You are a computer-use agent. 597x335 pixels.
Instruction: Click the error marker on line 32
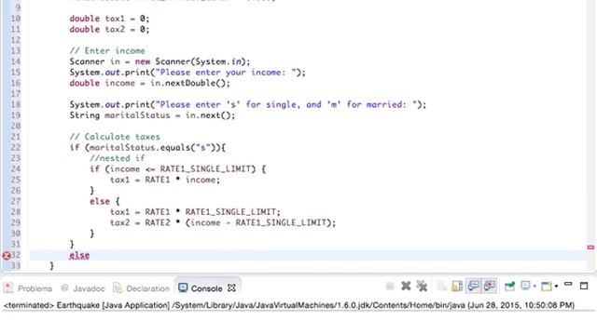pos(7,256)
